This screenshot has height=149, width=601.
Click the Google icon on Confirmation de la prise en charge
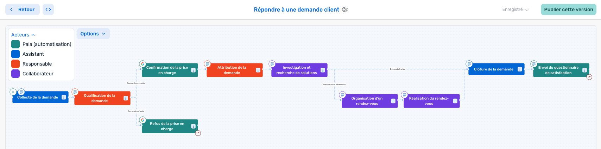[143, 64]
